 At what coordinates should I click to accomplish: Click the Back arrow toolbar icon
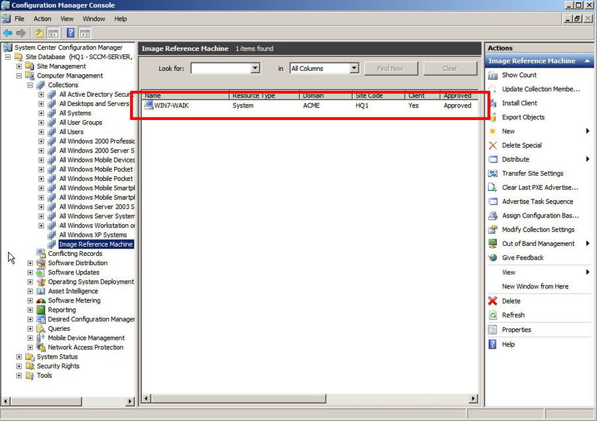tap(7, 33)
